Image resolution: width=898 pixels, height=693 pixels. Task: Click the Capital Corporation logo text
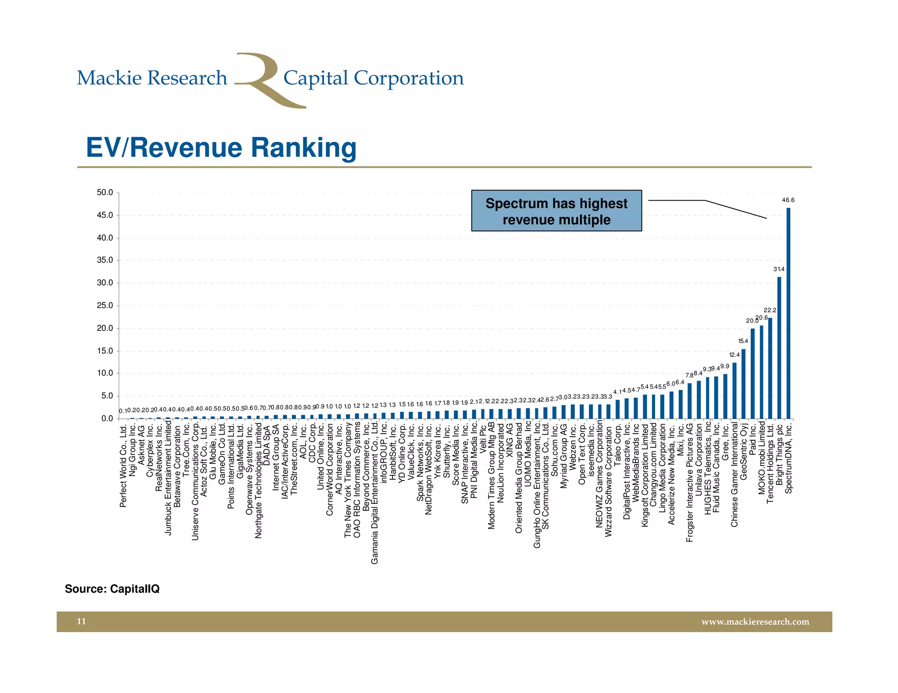tap(373, 78)
